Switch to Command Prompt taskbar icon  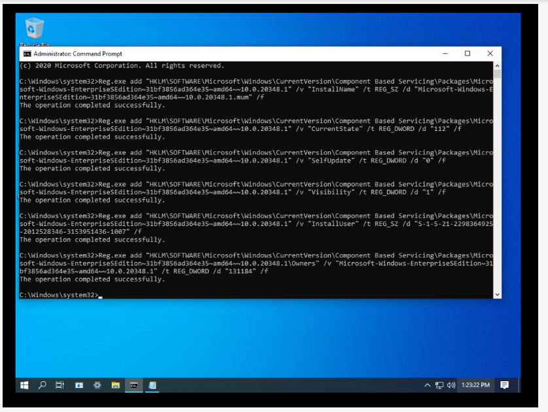pyautogui.click(x=134, y=385)
